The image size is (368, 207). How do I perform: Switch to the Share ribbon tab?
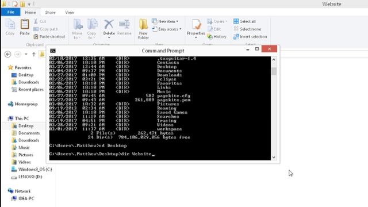[50, 12]
